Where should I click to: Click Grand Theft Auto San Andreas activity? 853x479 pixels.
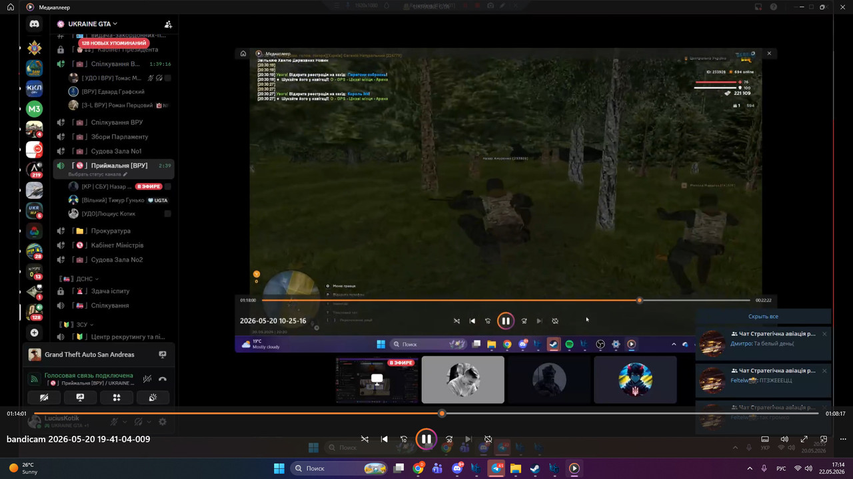tap(89, 355)
